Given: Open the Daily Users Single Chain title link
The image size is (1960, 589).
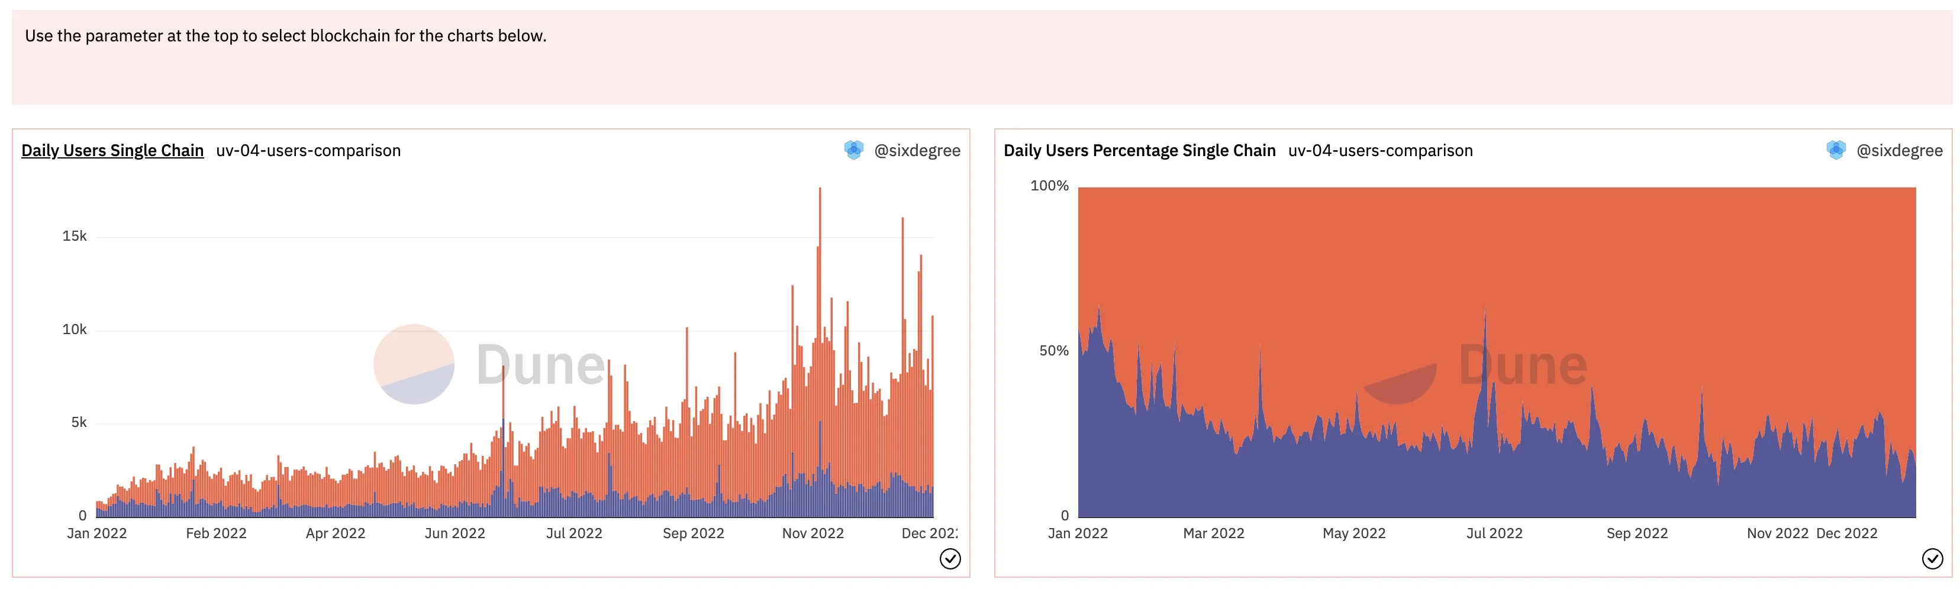Looking at the screenshot, I should [112, 150].
